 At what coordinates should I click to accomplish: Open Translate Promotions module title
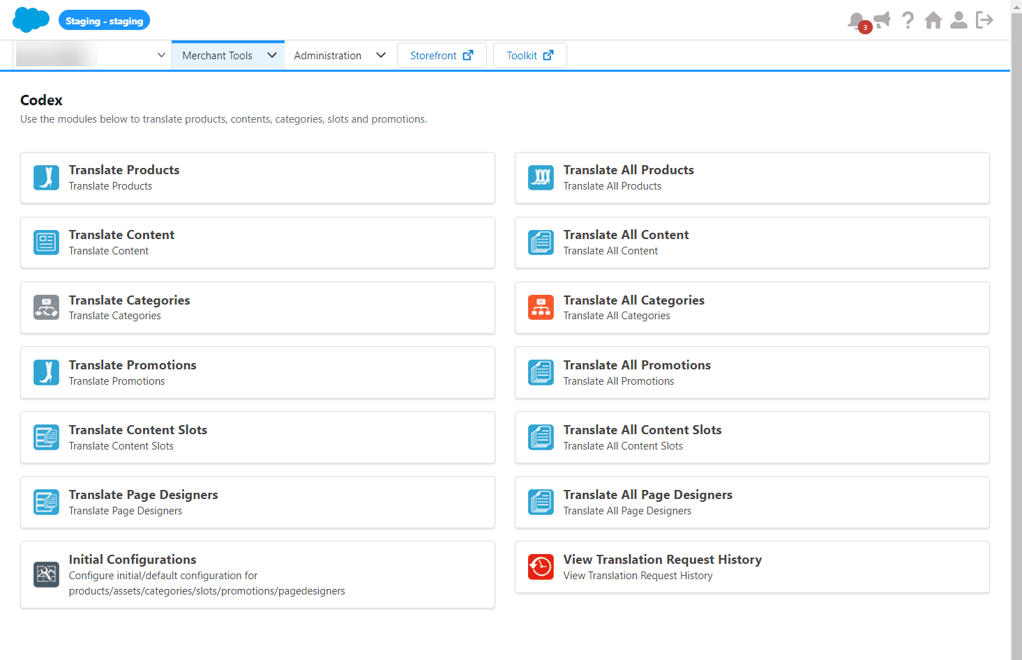pyautogui.click(x=133, y=365)
